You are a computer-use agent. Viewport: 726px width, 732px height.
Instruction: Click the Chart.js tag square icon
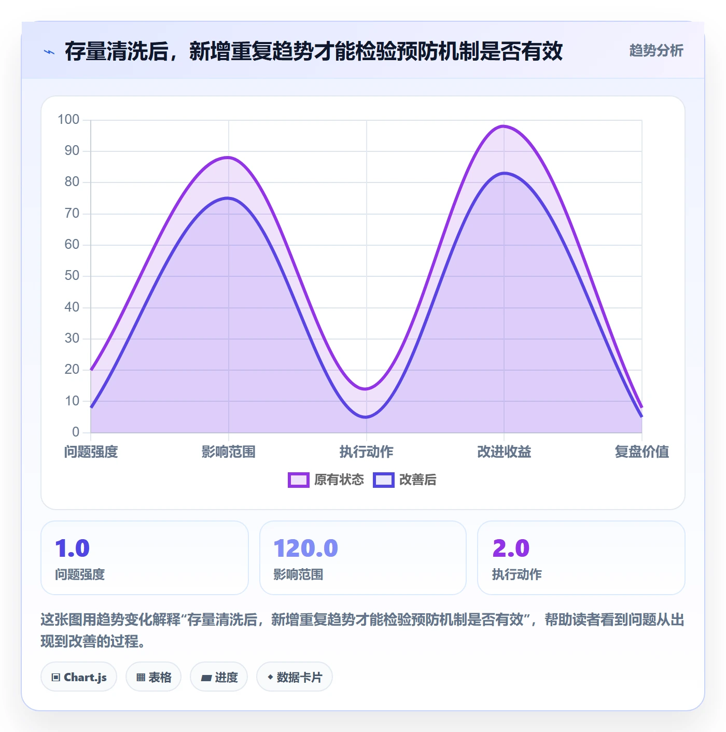point(55,678)
